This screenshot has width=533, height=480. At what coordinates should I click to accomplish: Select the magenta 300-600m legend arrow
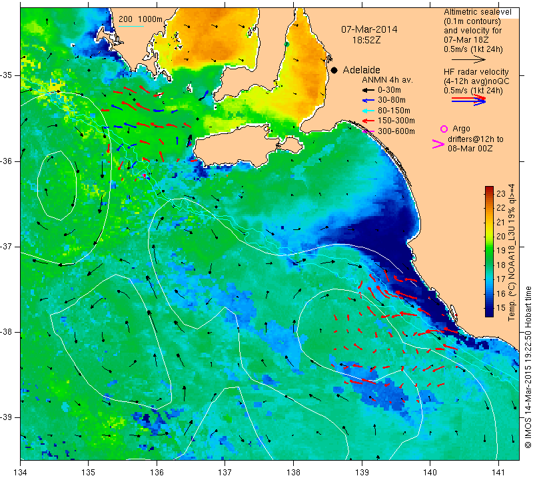click(x=368, y=131)
